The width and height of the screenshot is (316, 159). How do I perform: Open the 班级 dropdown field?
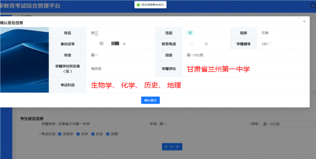point(288,124)
